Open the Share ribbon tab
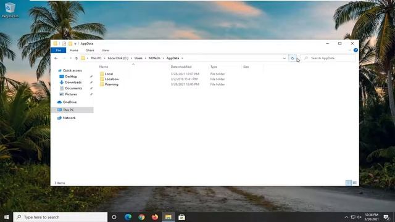 (x=90, y=51)
